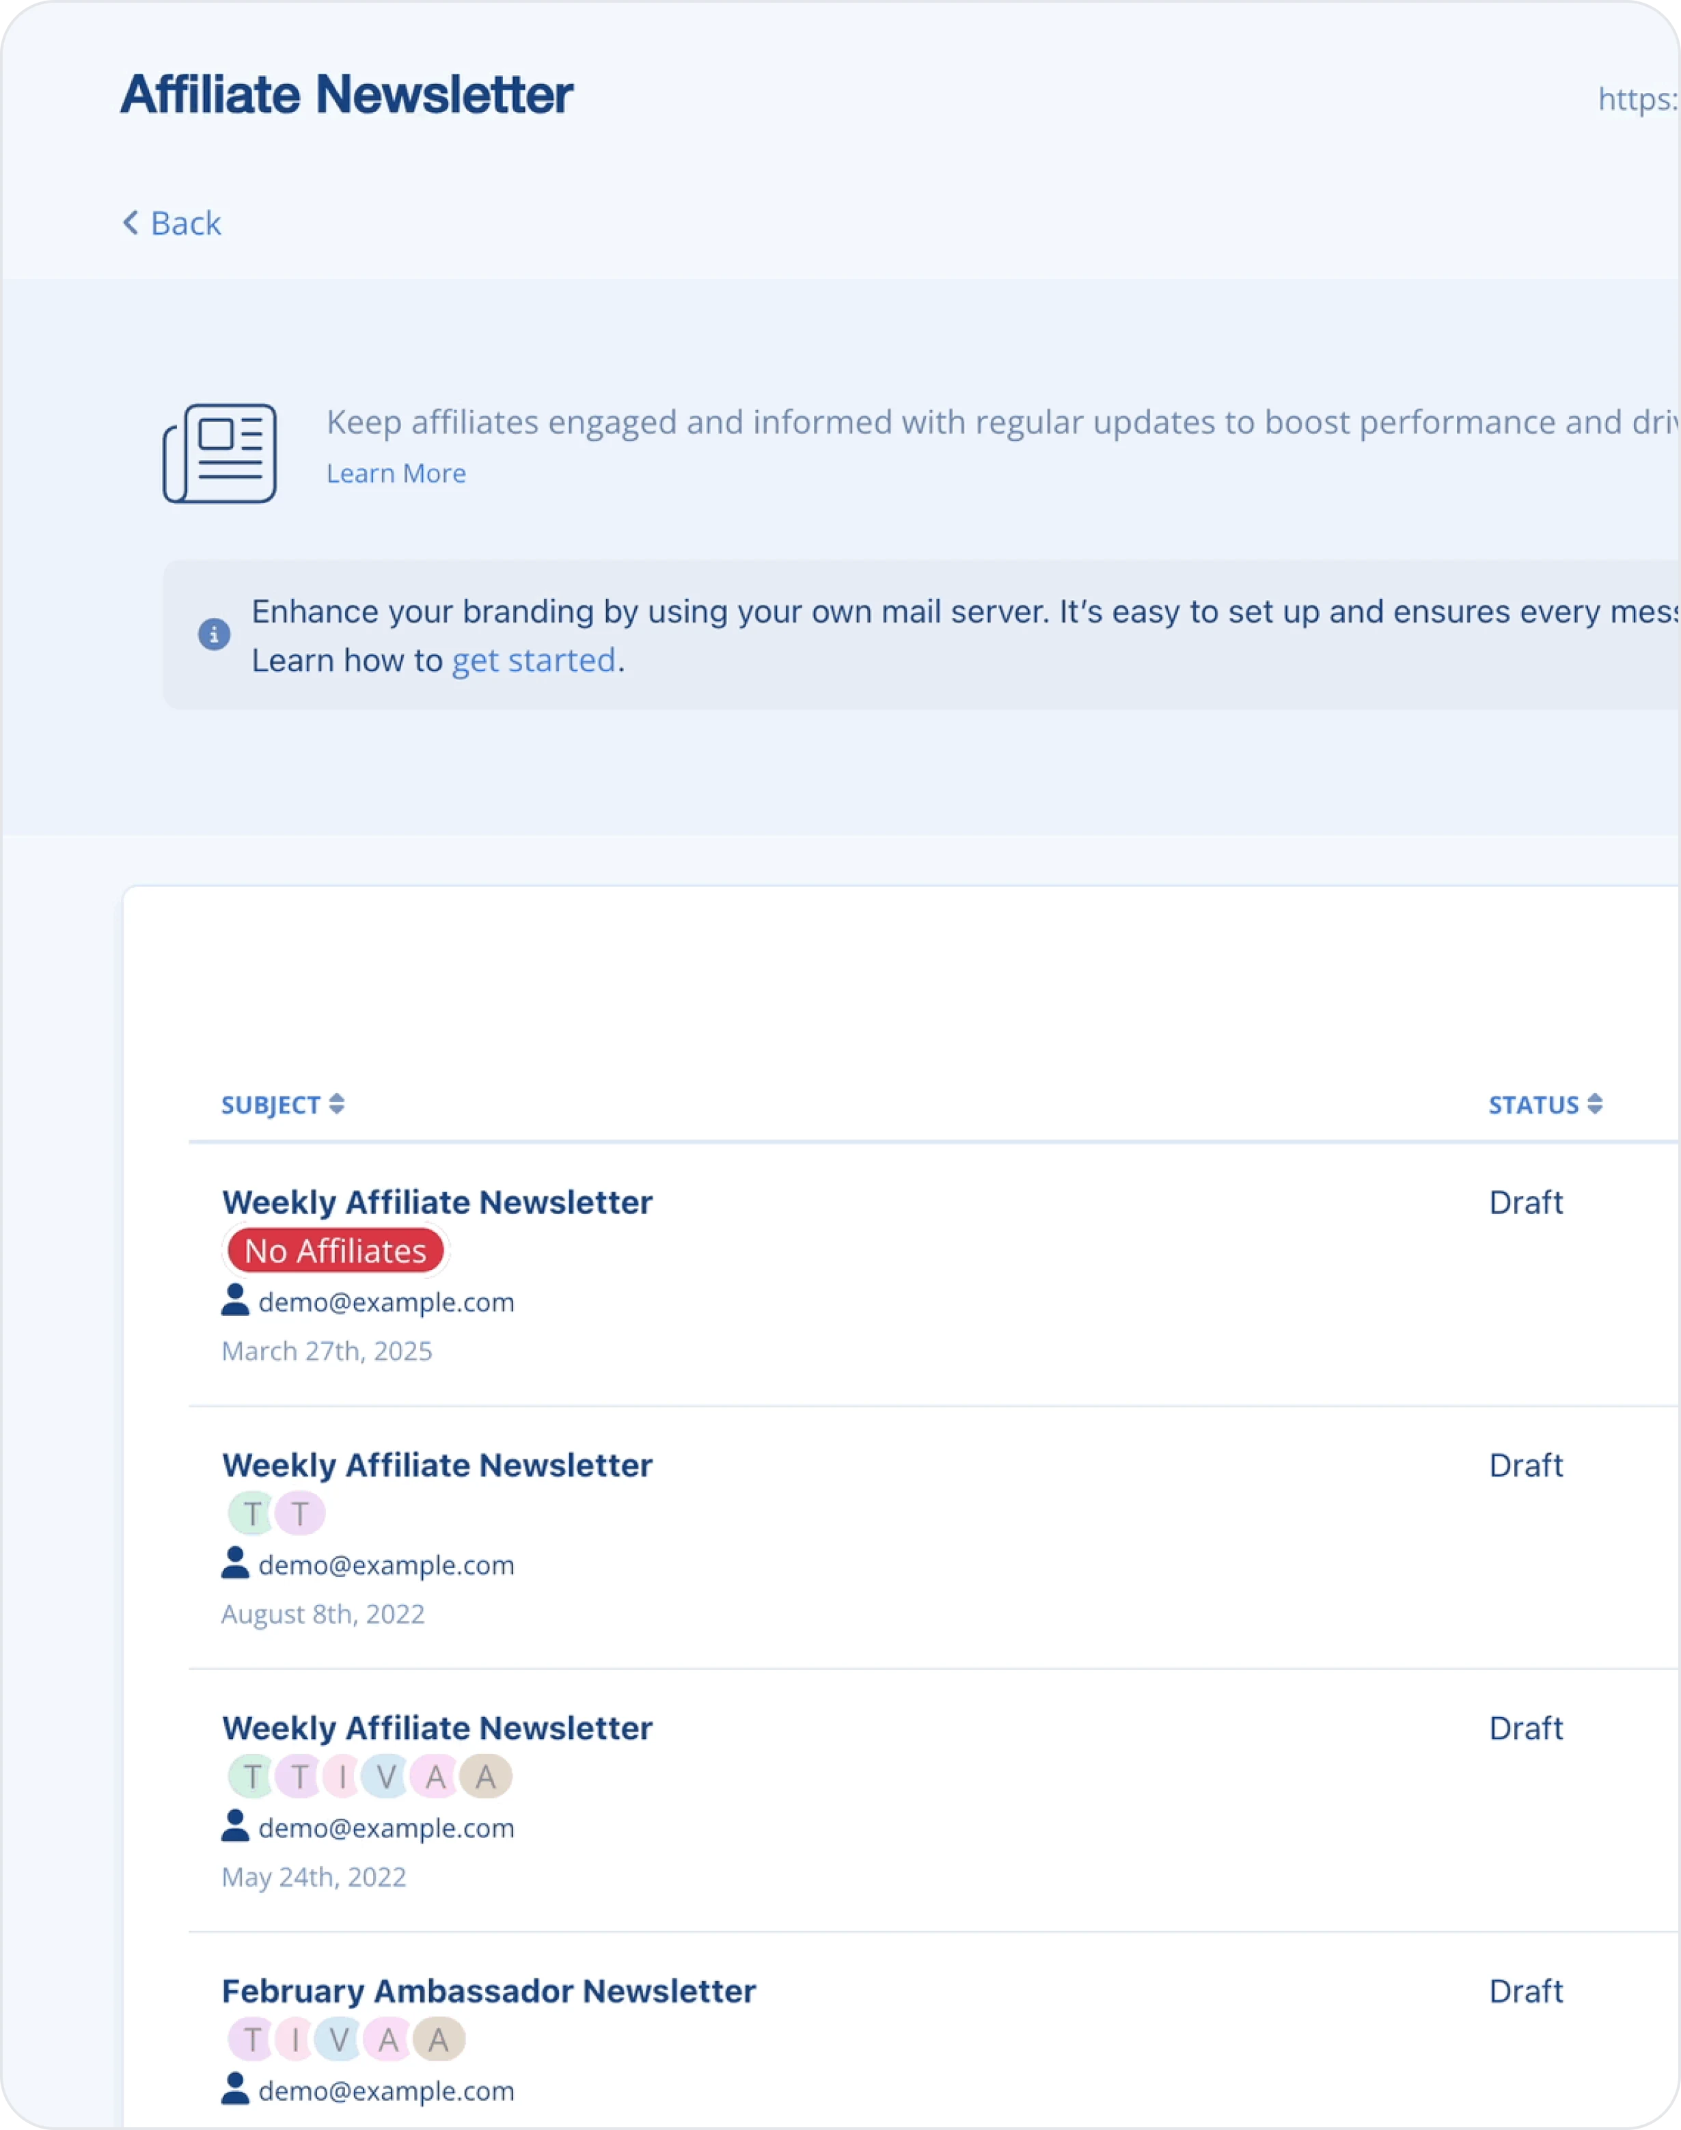1681x2130 pixels.
Task: Follow the get started link
Action: tap(534, 660)
